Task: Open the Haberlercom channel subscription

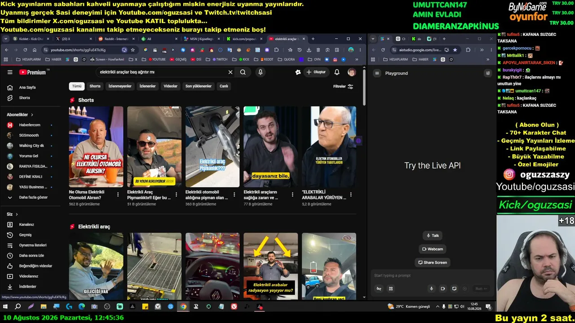Action: (30, 125)
